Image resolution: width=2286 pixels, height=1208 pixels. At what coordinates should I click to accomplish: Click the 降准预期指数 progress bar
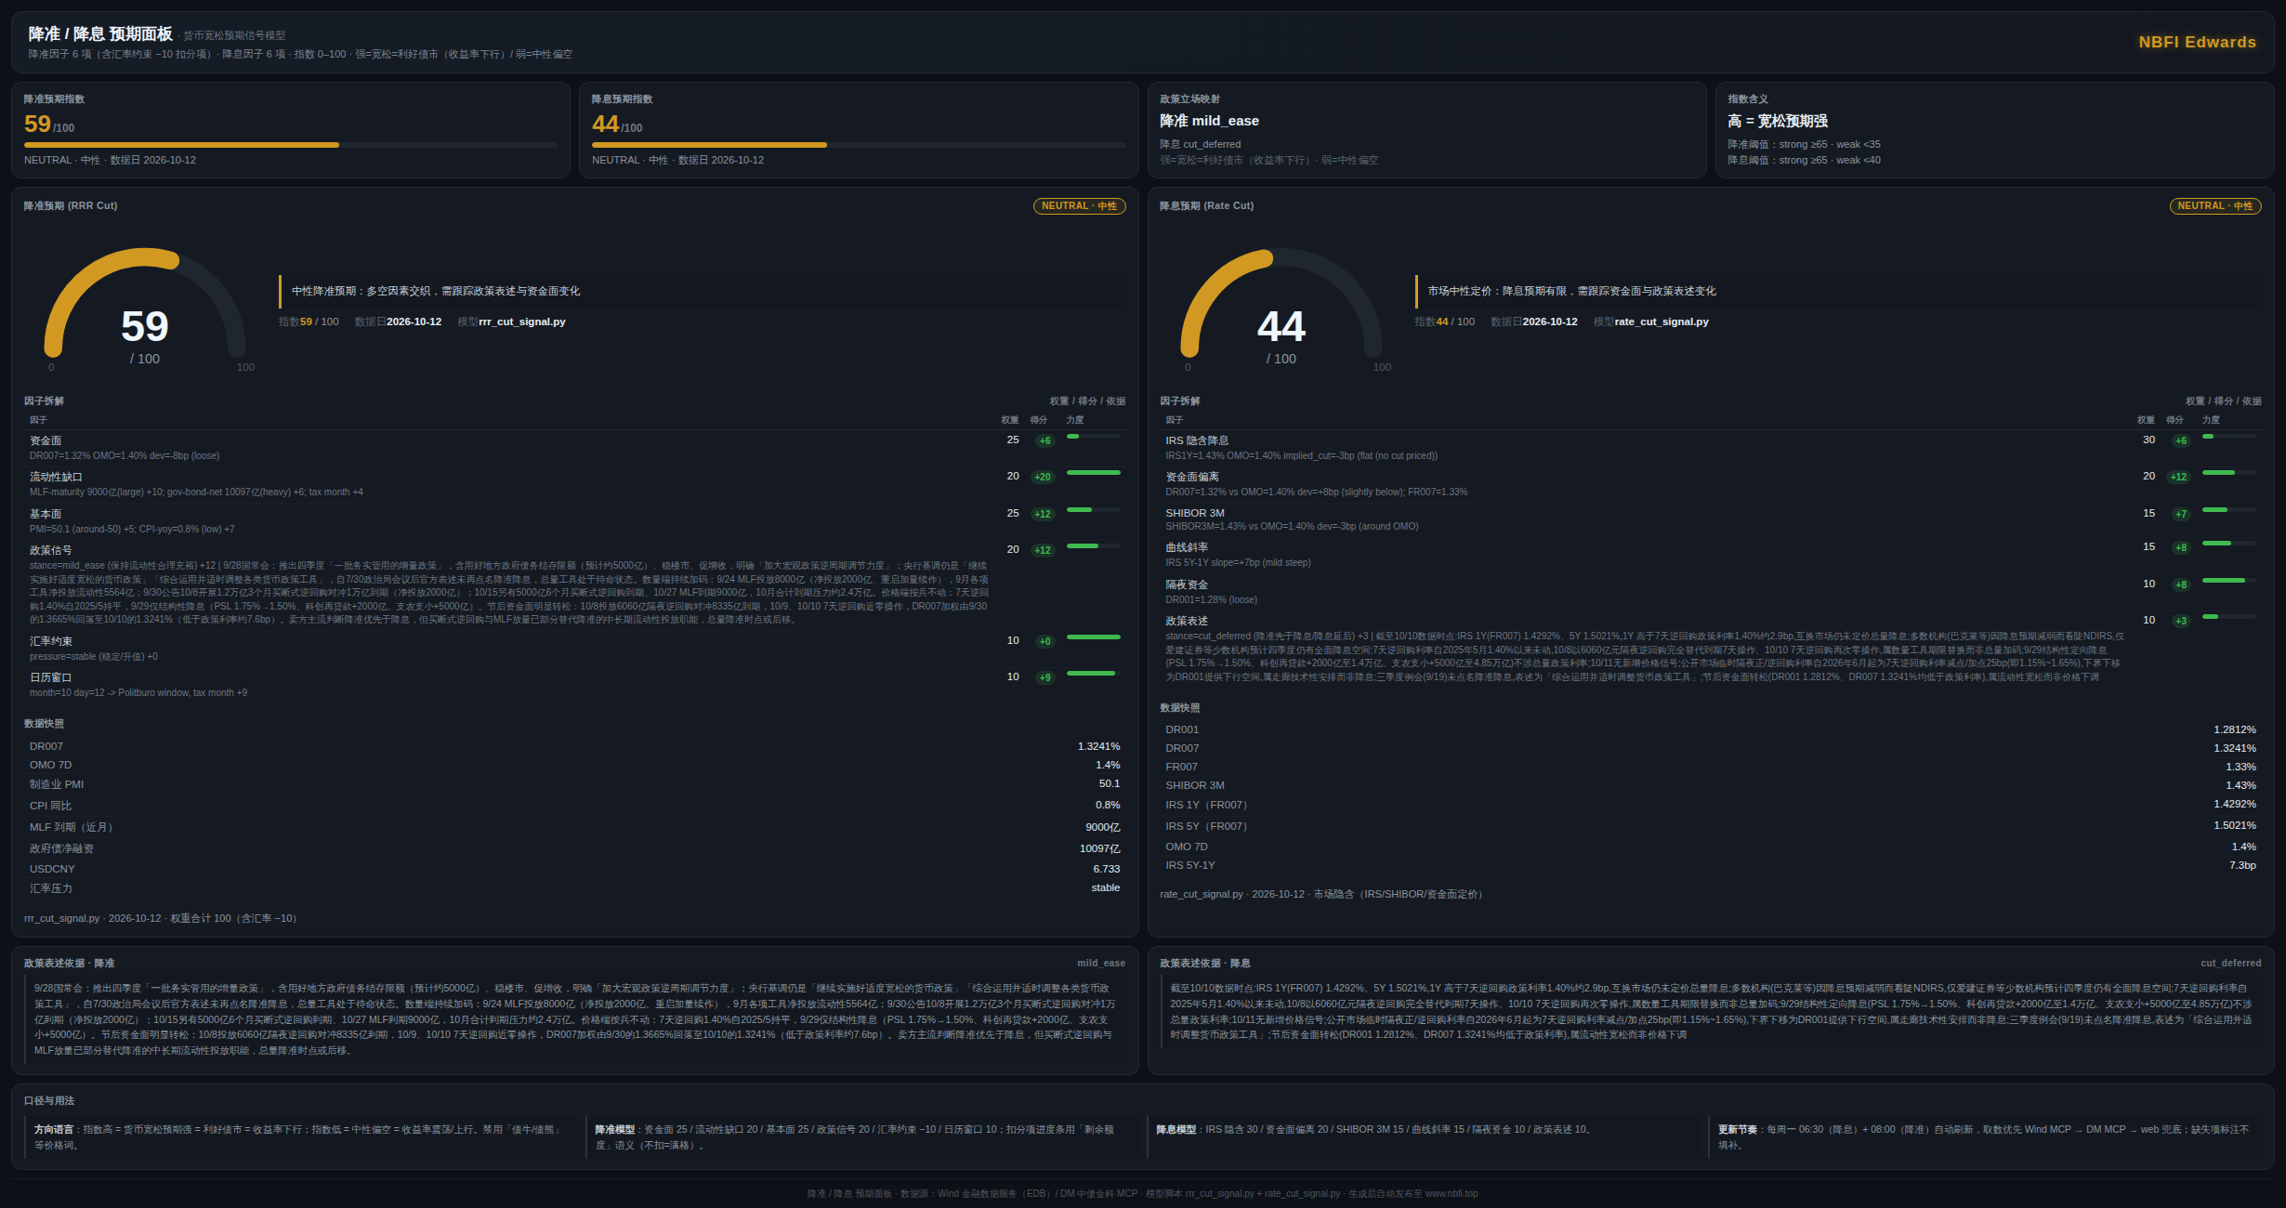click(291, 145)
